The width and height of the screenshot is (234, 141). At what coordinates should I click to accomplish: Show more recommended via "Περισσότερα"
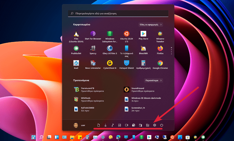pyautogui.click(x=153, y=81)
